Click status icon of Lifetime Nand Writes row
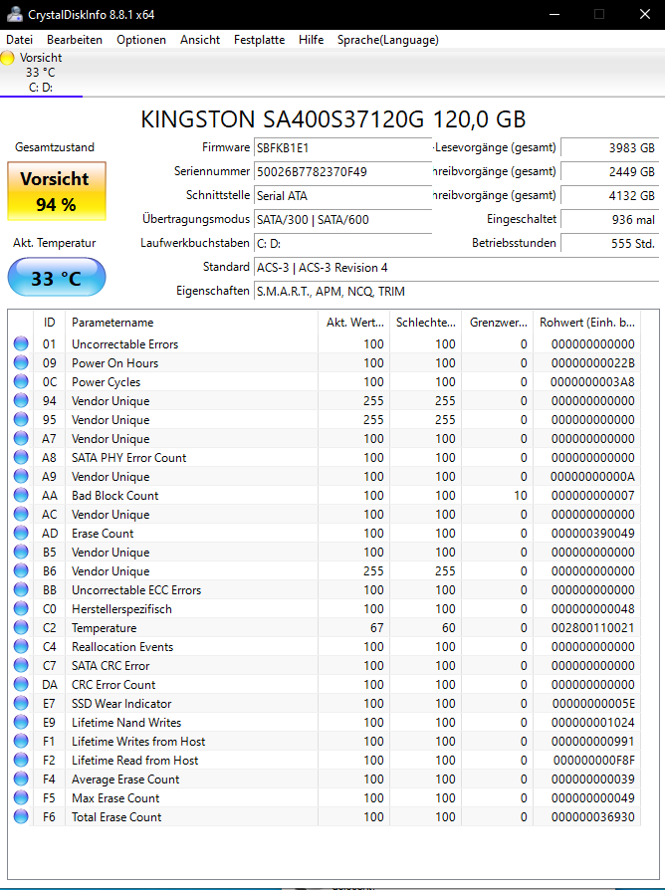Image resolution: width=665 pixels, height=890 pixels. tap(21, 722)
